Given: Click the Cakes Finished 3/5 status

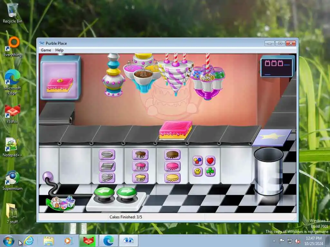Looking at the screenshot, I should click(x=126, y=217).
